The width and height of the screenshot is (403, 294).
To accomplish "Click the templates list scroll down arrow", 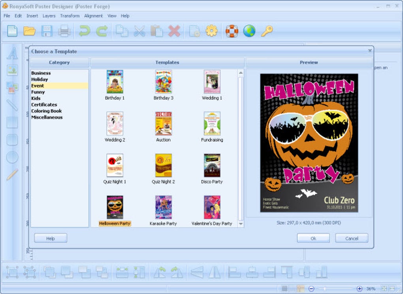I will (x=241, y=224).
